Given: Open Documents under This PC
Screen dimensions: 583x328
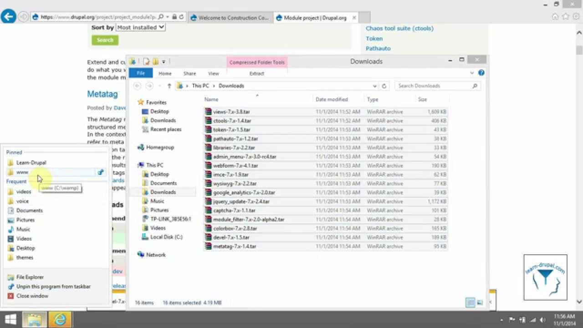Looking at the screenshot, I should coord(163,183).
